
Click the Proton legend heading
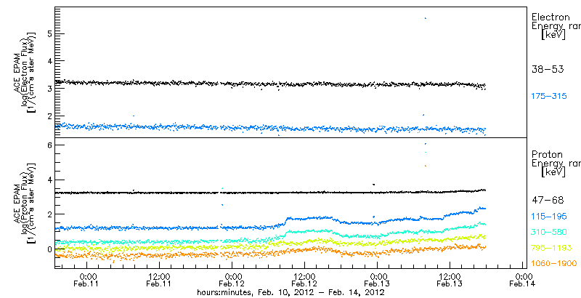pyautogui.click(x=556, y=164)
